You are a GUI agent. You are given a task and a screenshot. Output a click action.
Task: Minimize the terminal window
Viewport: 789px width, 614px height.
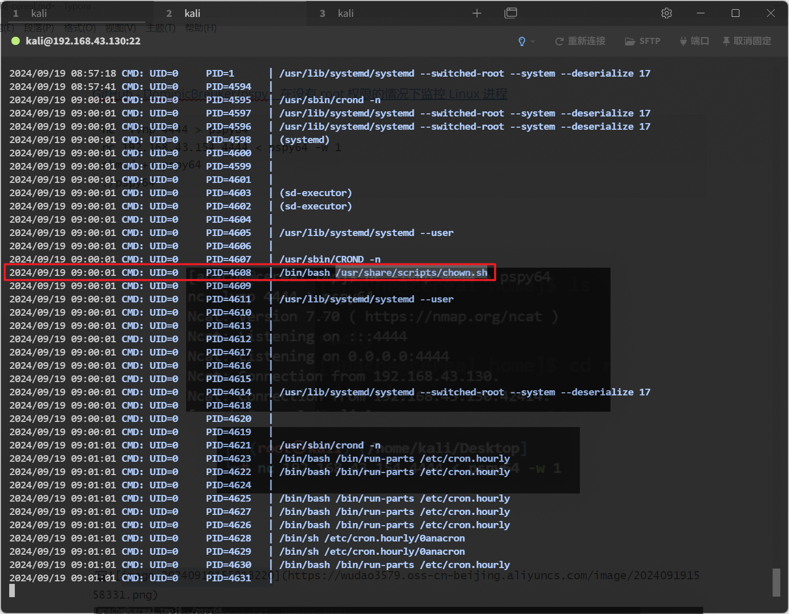tap(701, 13)
